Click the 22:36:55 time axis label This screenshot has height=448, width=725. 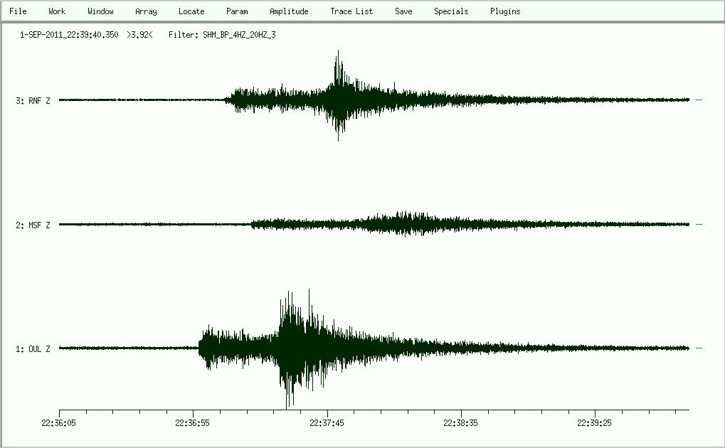click(x=193, y=422)
